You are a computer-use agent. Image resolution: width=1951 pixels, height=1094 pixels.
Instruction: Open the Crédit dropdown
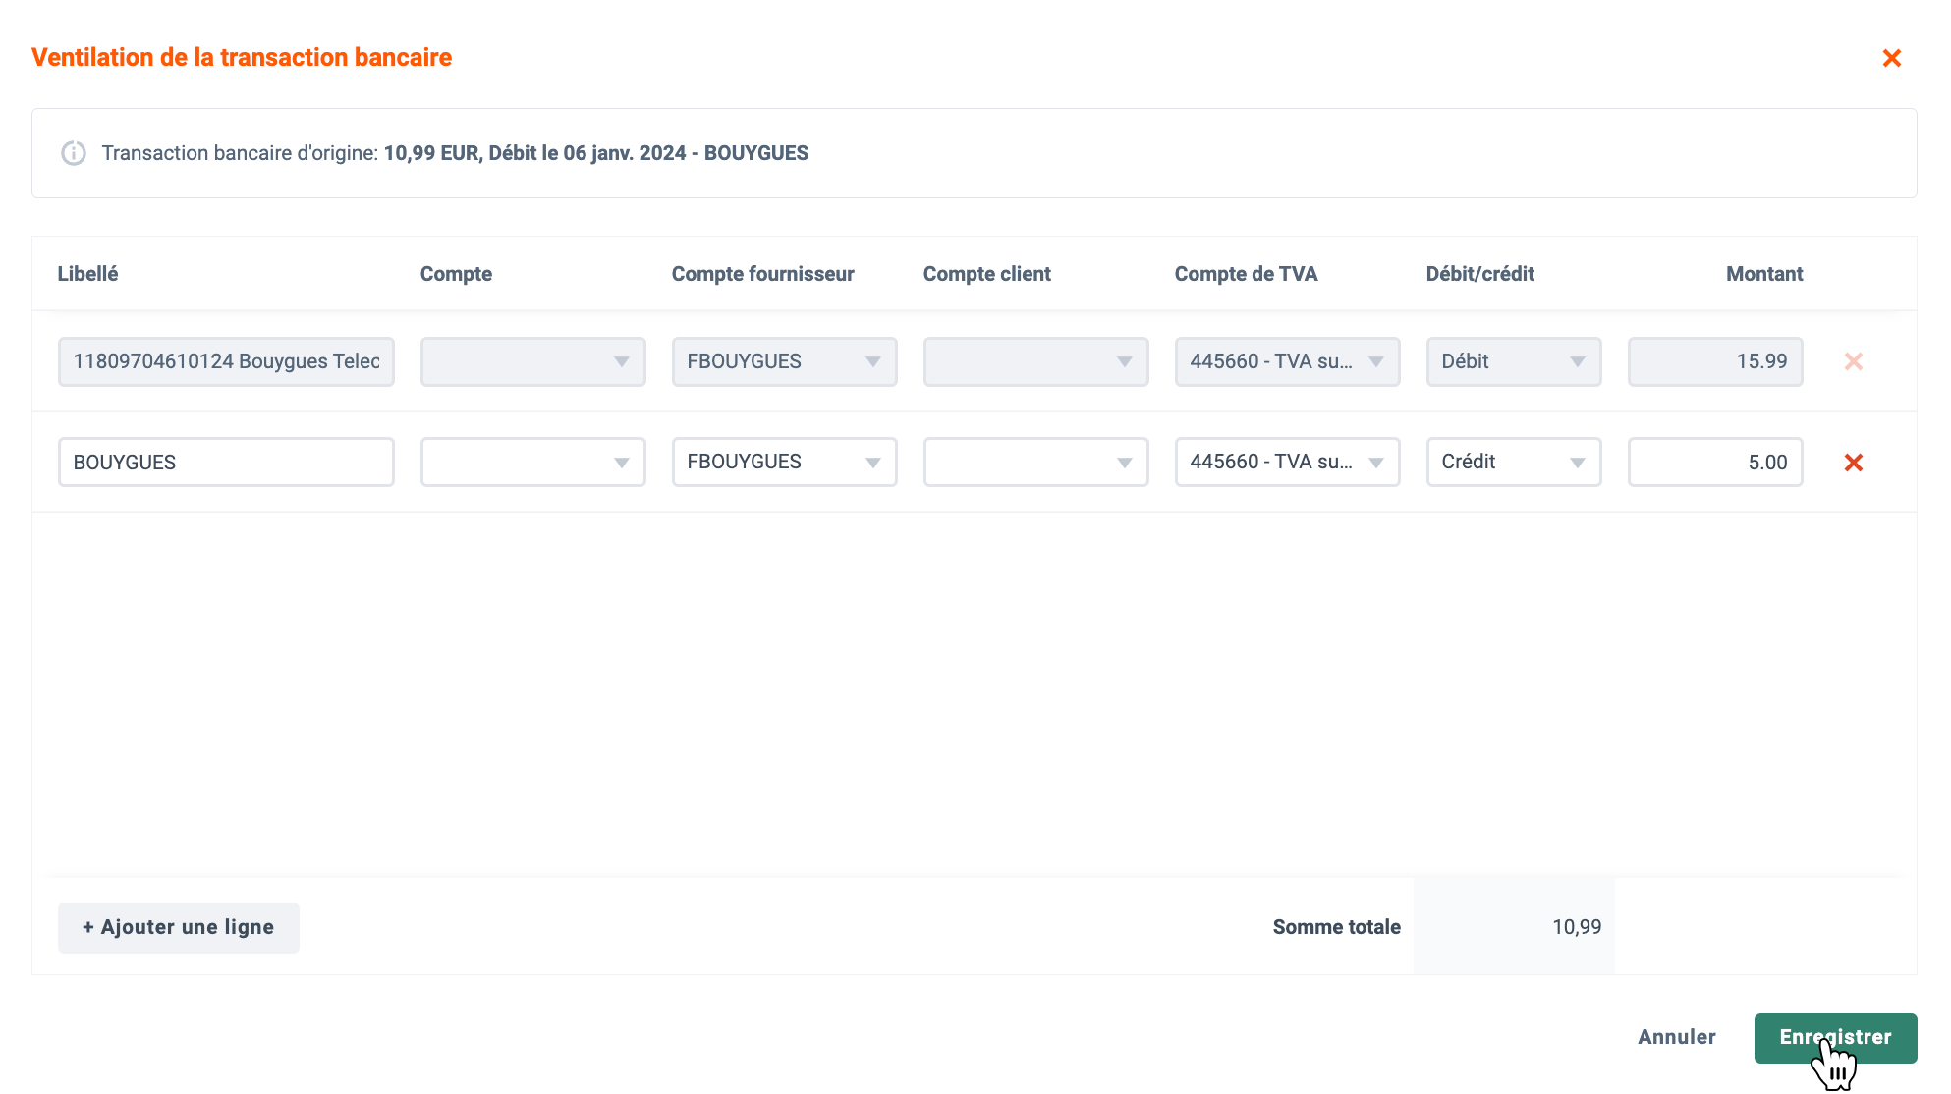(x=1513, y=462)
